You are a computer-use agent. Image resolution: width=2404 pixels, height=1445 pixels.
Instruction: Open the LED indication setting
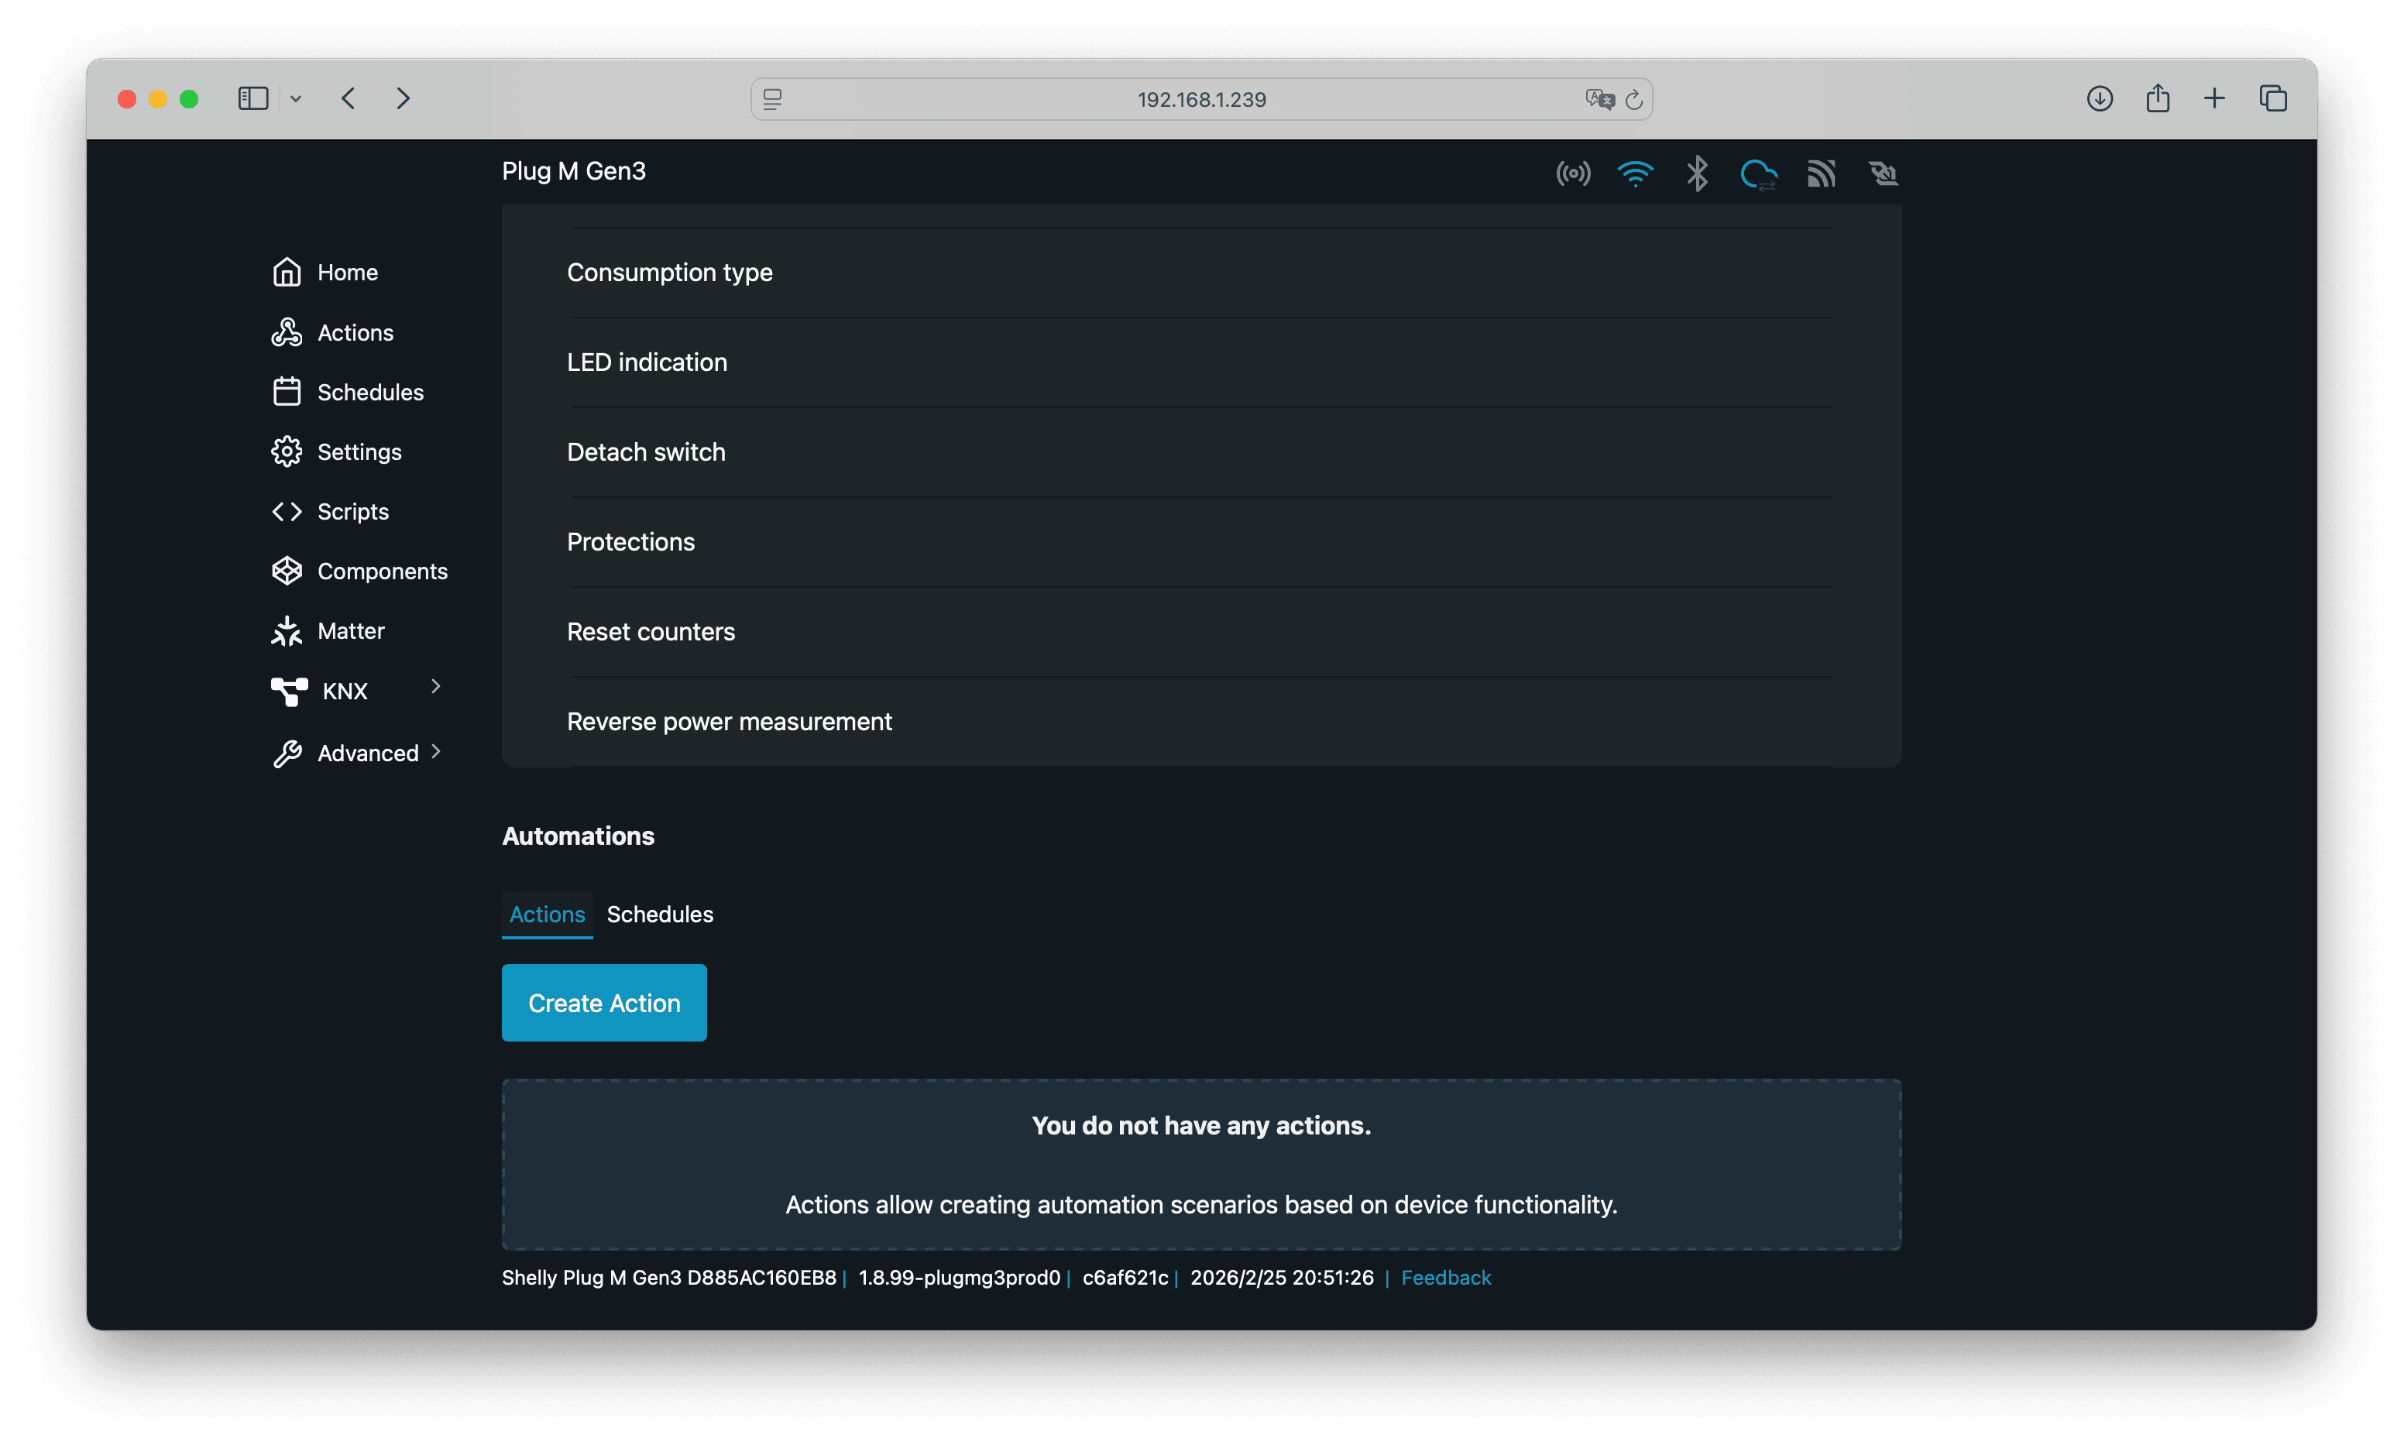[x=647, y=362]
